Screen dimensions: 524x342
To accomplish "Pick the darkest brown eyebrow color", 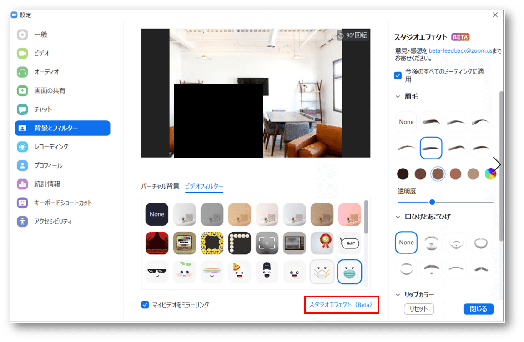I will tap(403, 174).
